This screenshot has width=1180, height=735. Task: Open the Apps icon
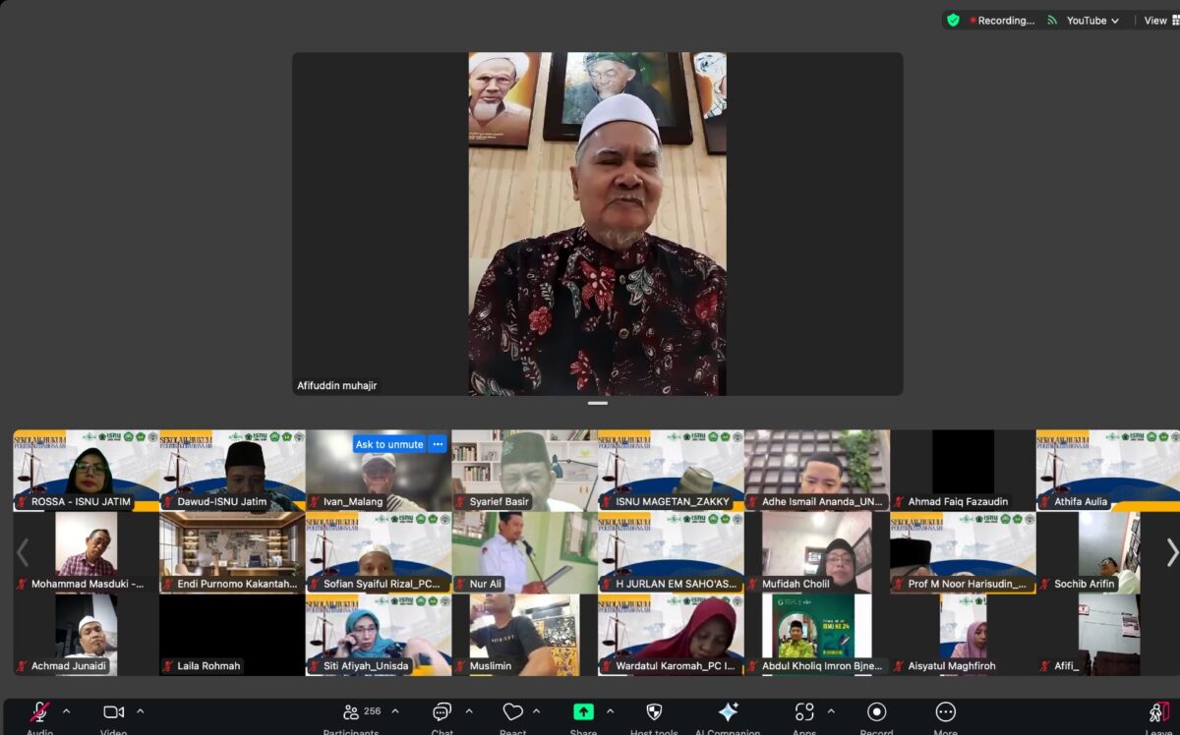[x=804, y=712]
